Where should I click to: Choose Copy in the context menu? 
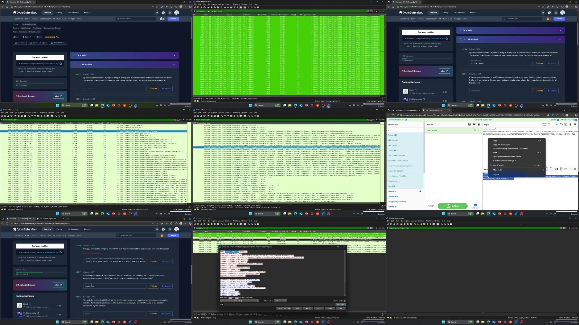495,140
